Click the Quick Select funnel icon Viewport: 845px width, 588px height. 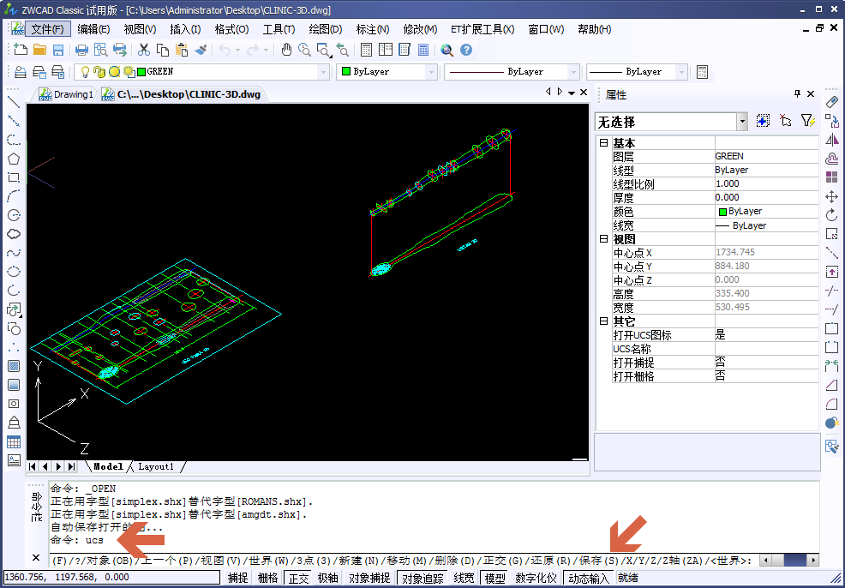click(x=807, y=122)
